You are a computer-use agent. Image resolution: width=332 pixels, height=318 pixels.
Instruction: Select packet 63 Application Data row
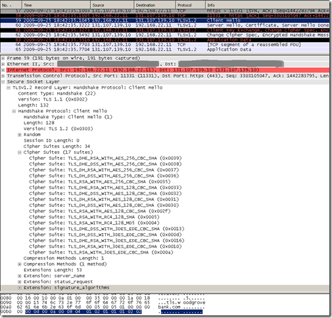tap(165, 40)
